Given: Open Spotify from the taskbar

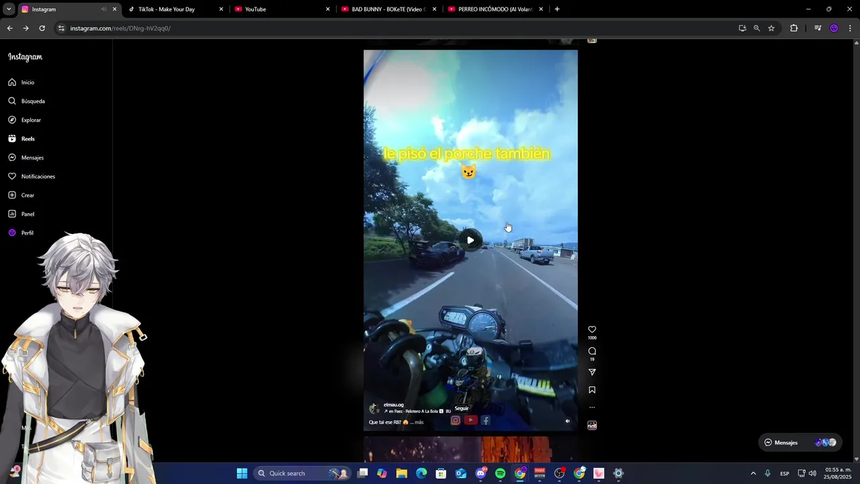Looking at the screenshot, I should pyautogui.click(x=501, y=473).
